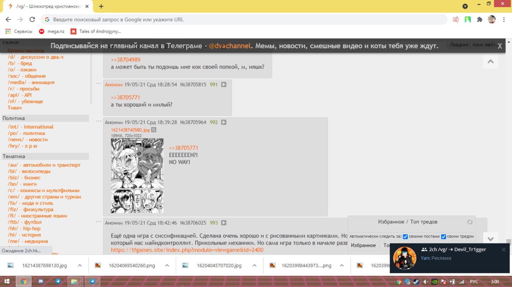Click the Политика section header in the sidebar
Viewport: 512px width, 287px height.
tap(45, 118)
